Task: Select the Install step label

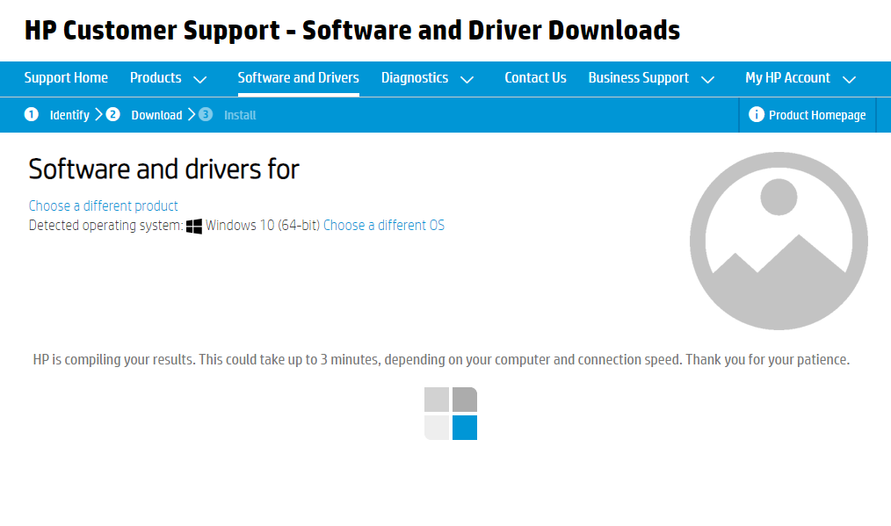Action: click(240, 115)
